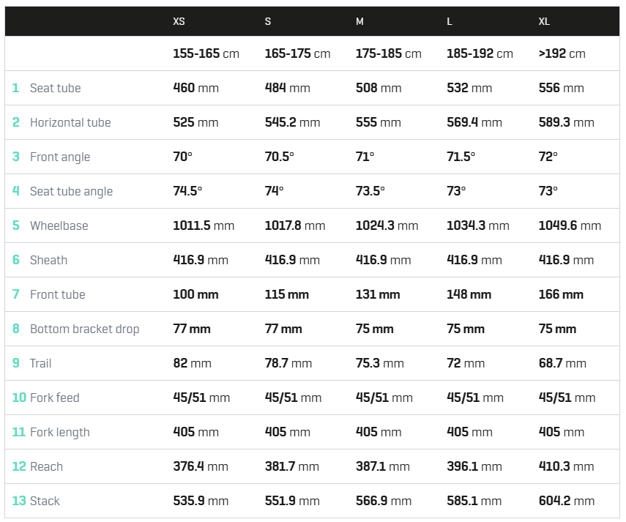Click the Trail row label
Screen dimensions: 626x522
click(40, 363)
